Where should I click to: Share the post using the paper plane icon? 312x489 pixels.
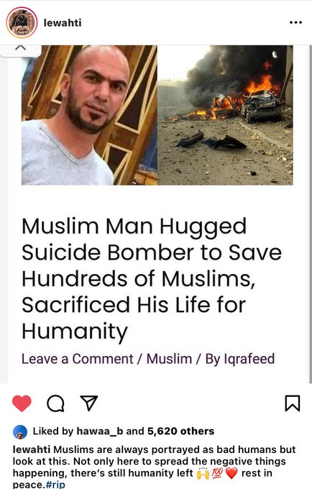pos(89,403)
